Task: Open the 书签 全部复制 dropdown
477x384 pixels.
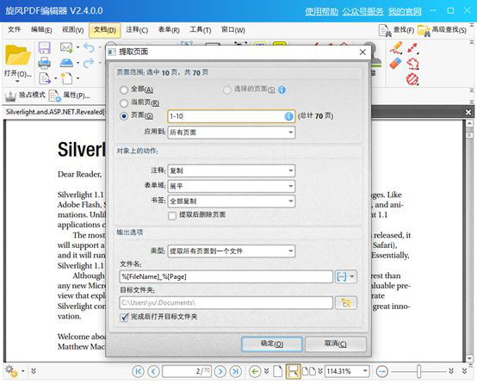Action: pyautogui.click(x=232, y=201)
